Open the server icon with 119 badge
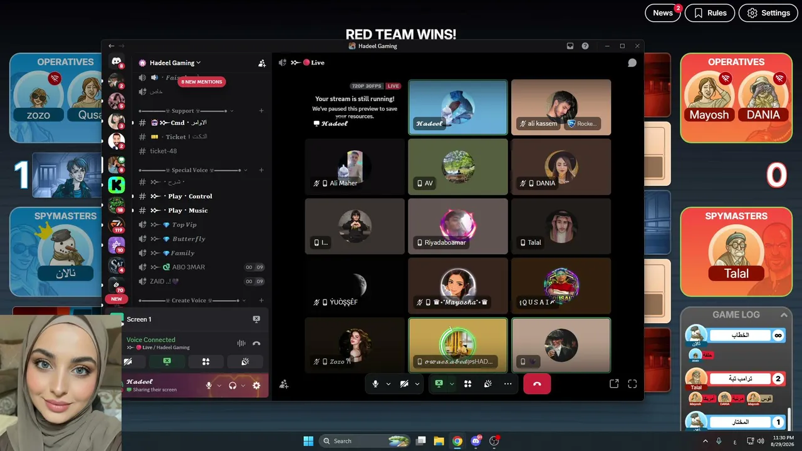 click(x=117, y=225)
